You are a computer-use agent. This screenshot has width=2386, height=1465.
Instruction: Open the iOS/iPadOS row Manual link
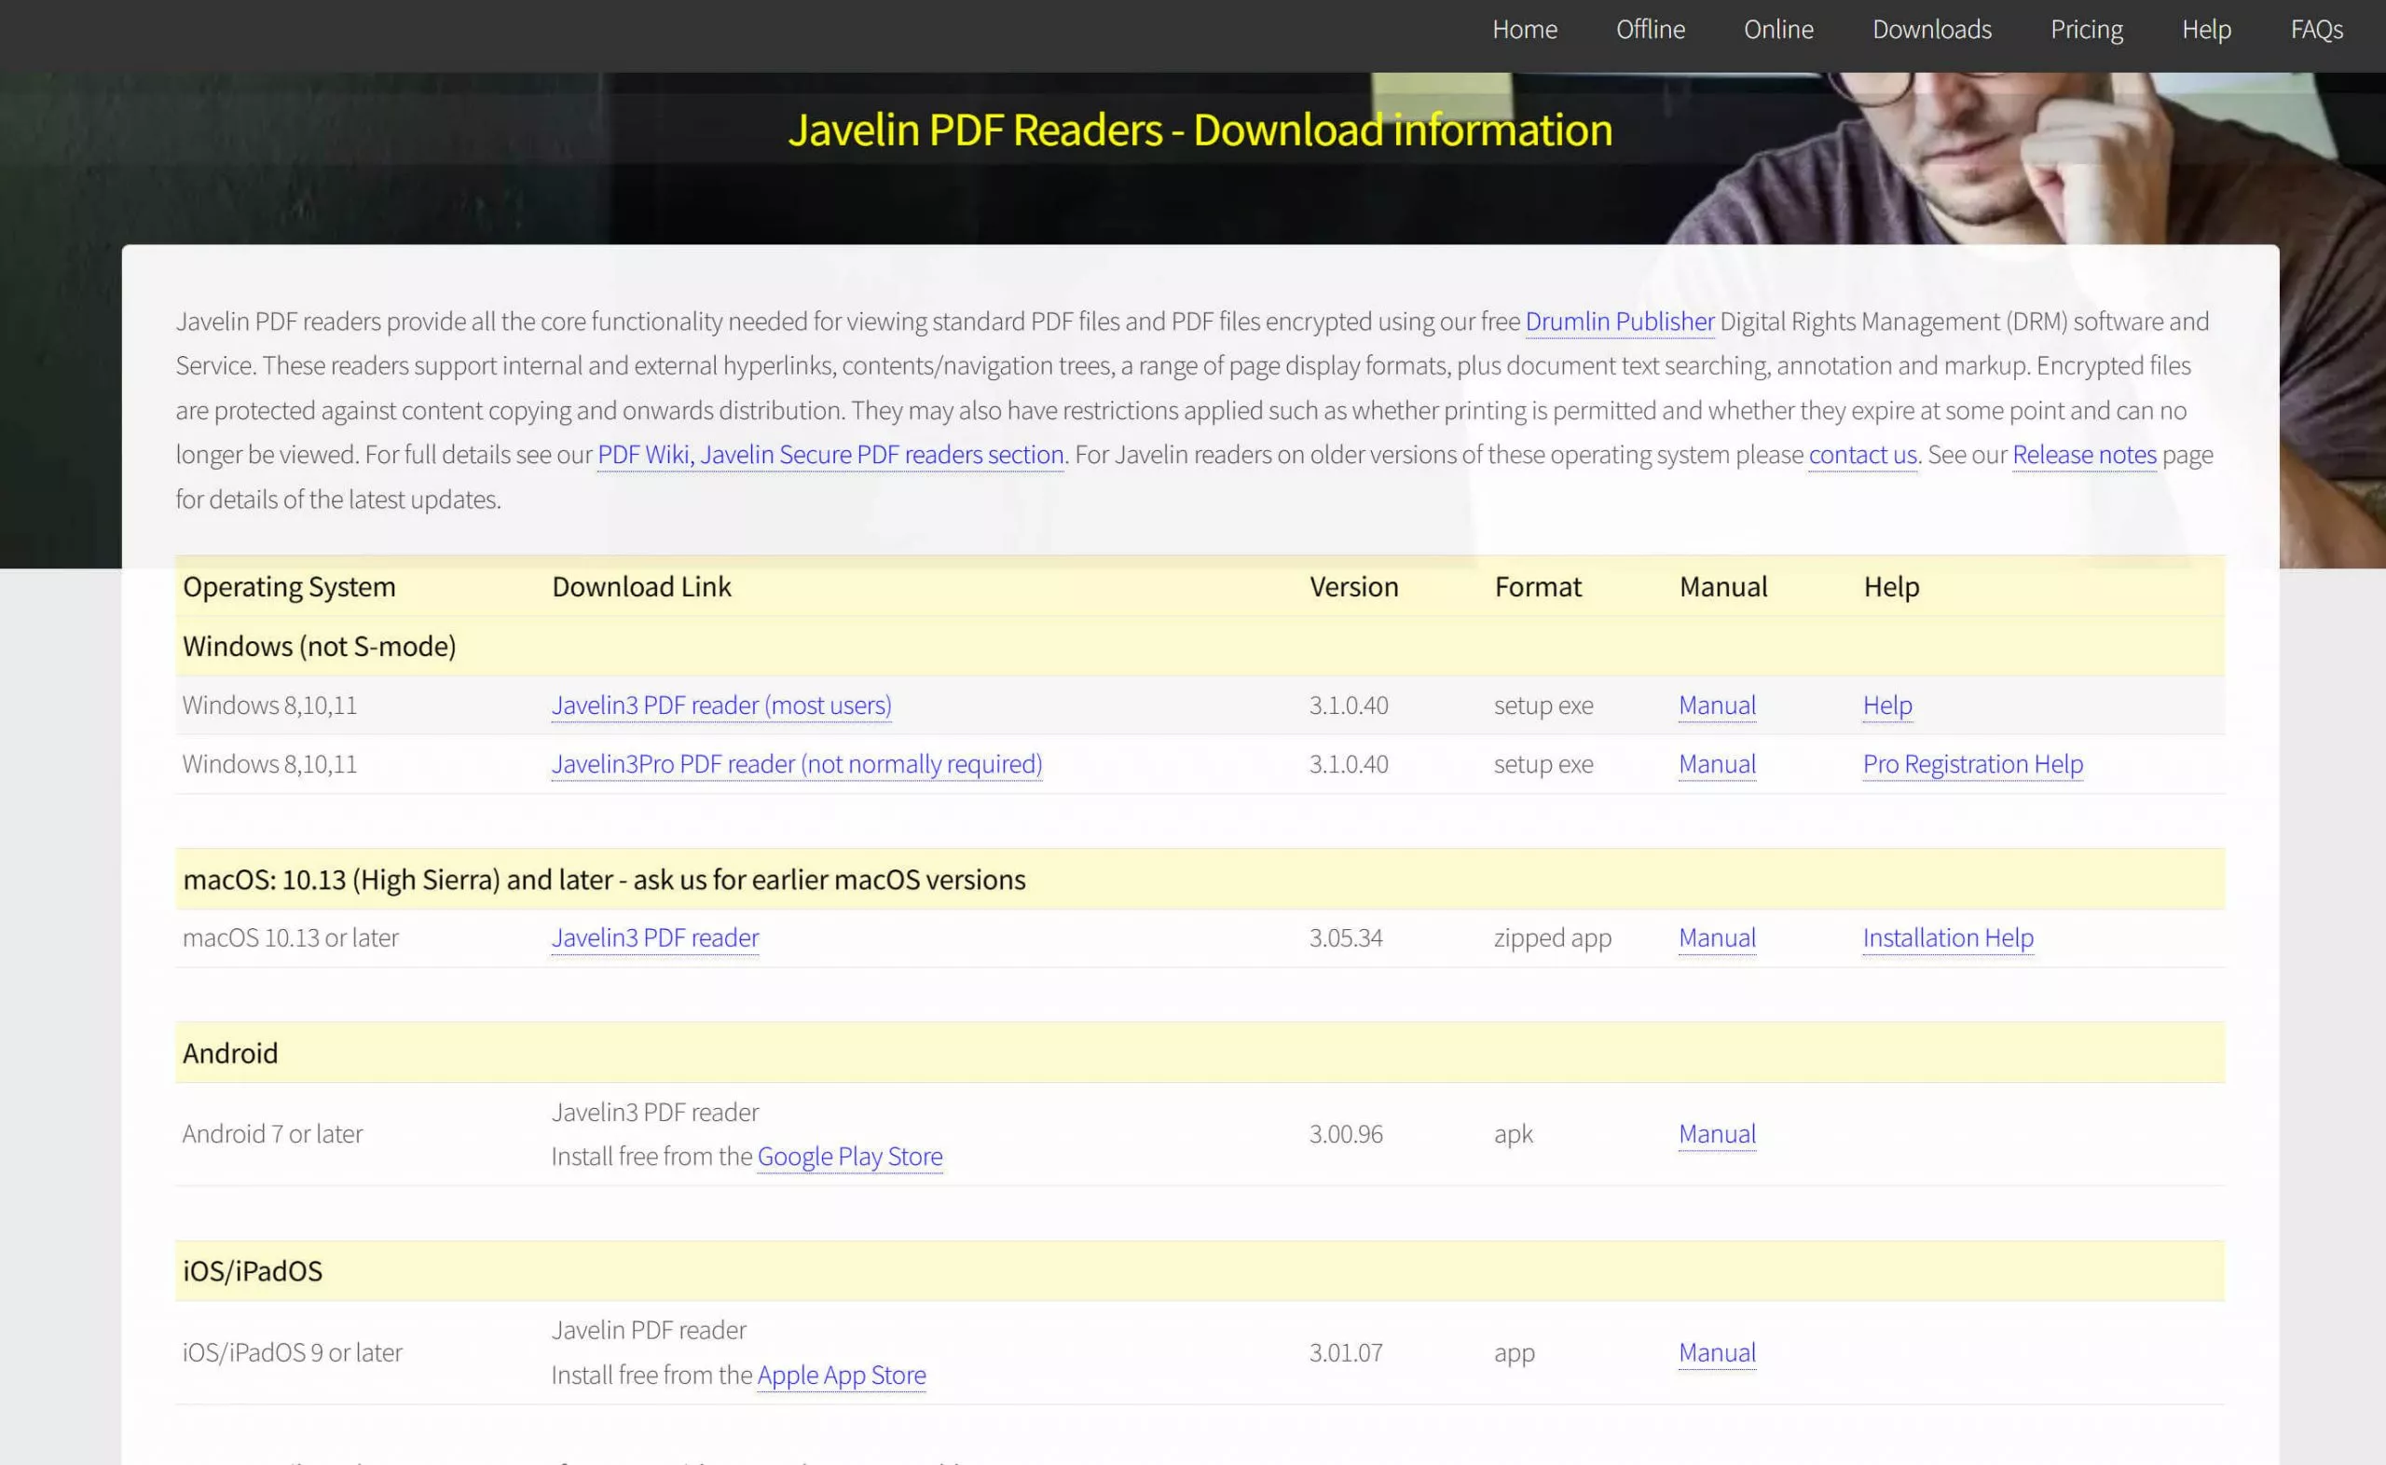coord(1717,1352)
